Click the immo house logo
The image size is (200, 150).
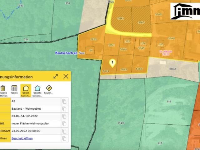point(185,11)
